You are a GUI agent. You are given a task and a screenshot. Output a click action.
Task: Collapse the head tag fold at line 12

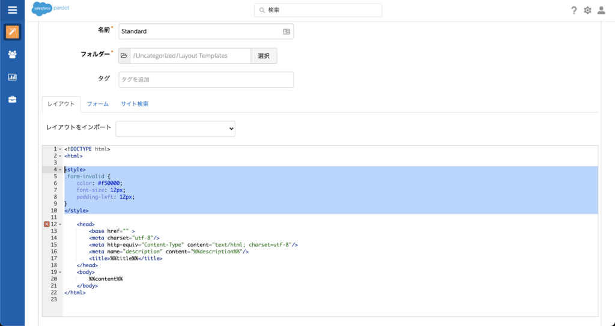(x=60, y=224)
